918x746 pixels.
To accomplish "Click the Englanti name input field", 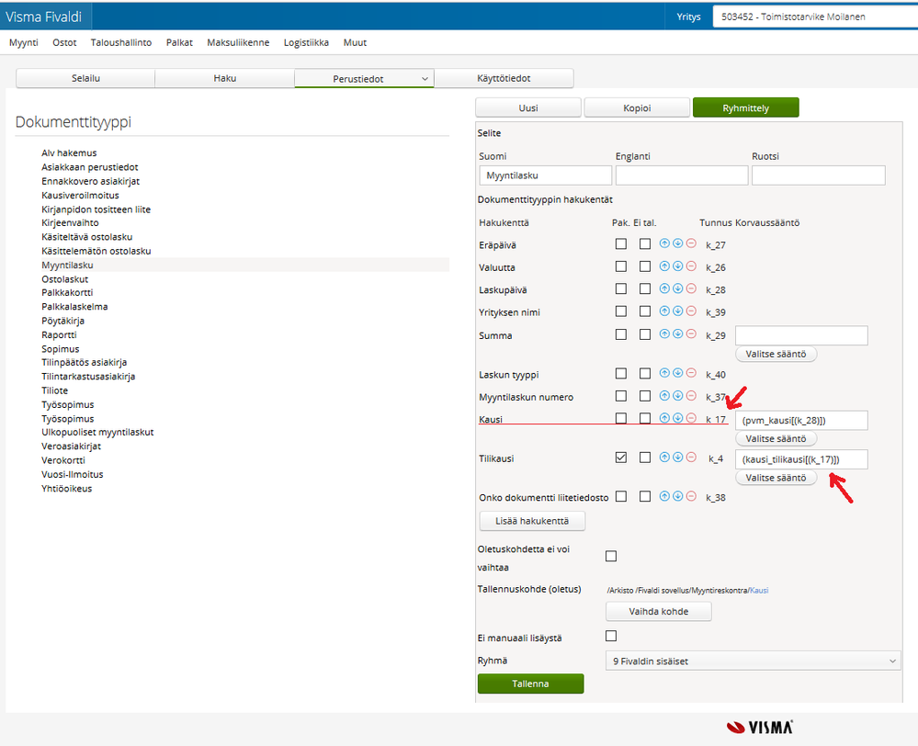I will [682, 175].
